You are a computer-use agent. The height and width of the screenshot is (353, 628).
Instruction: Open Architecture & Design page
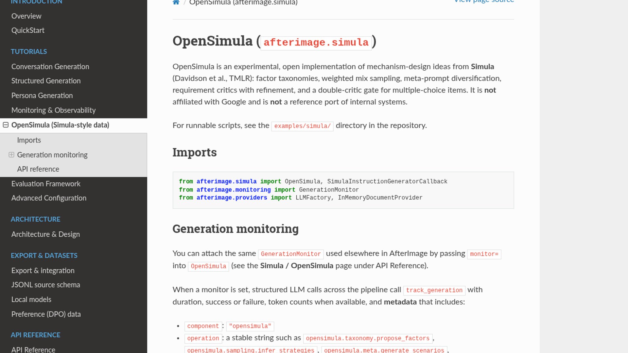click(45, 234)
